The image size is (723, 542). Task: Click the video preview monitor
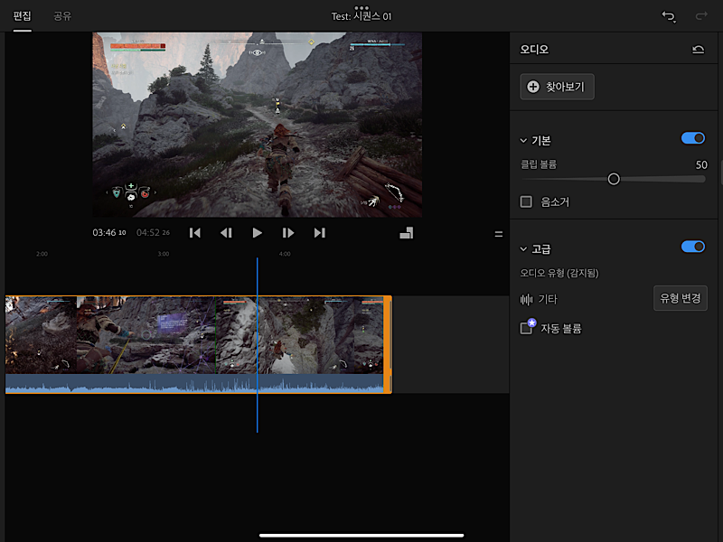pyautogui.click(x=258, y=125)
